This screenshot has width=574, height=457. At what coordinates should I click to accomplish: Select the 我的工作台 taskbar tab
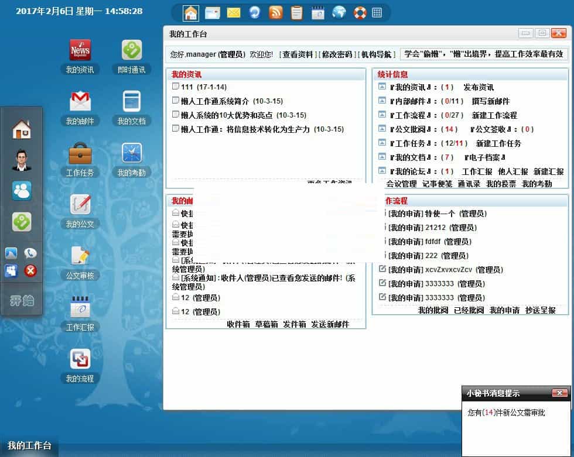point(29,446)
